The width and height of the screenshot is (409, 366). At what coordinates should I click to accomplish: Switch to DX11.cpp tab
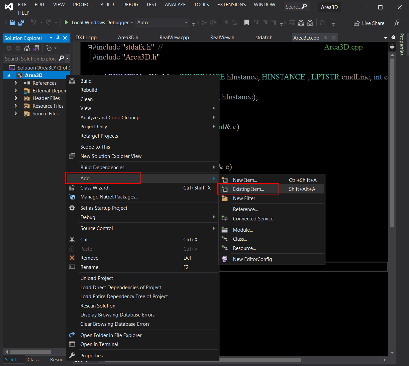tap(86, 38)
